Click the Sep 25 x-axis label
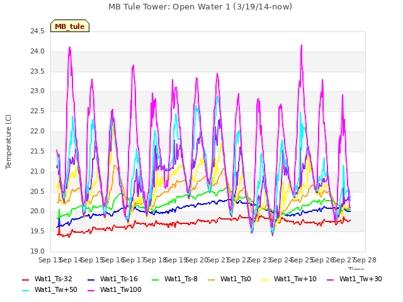 point(302,260)
